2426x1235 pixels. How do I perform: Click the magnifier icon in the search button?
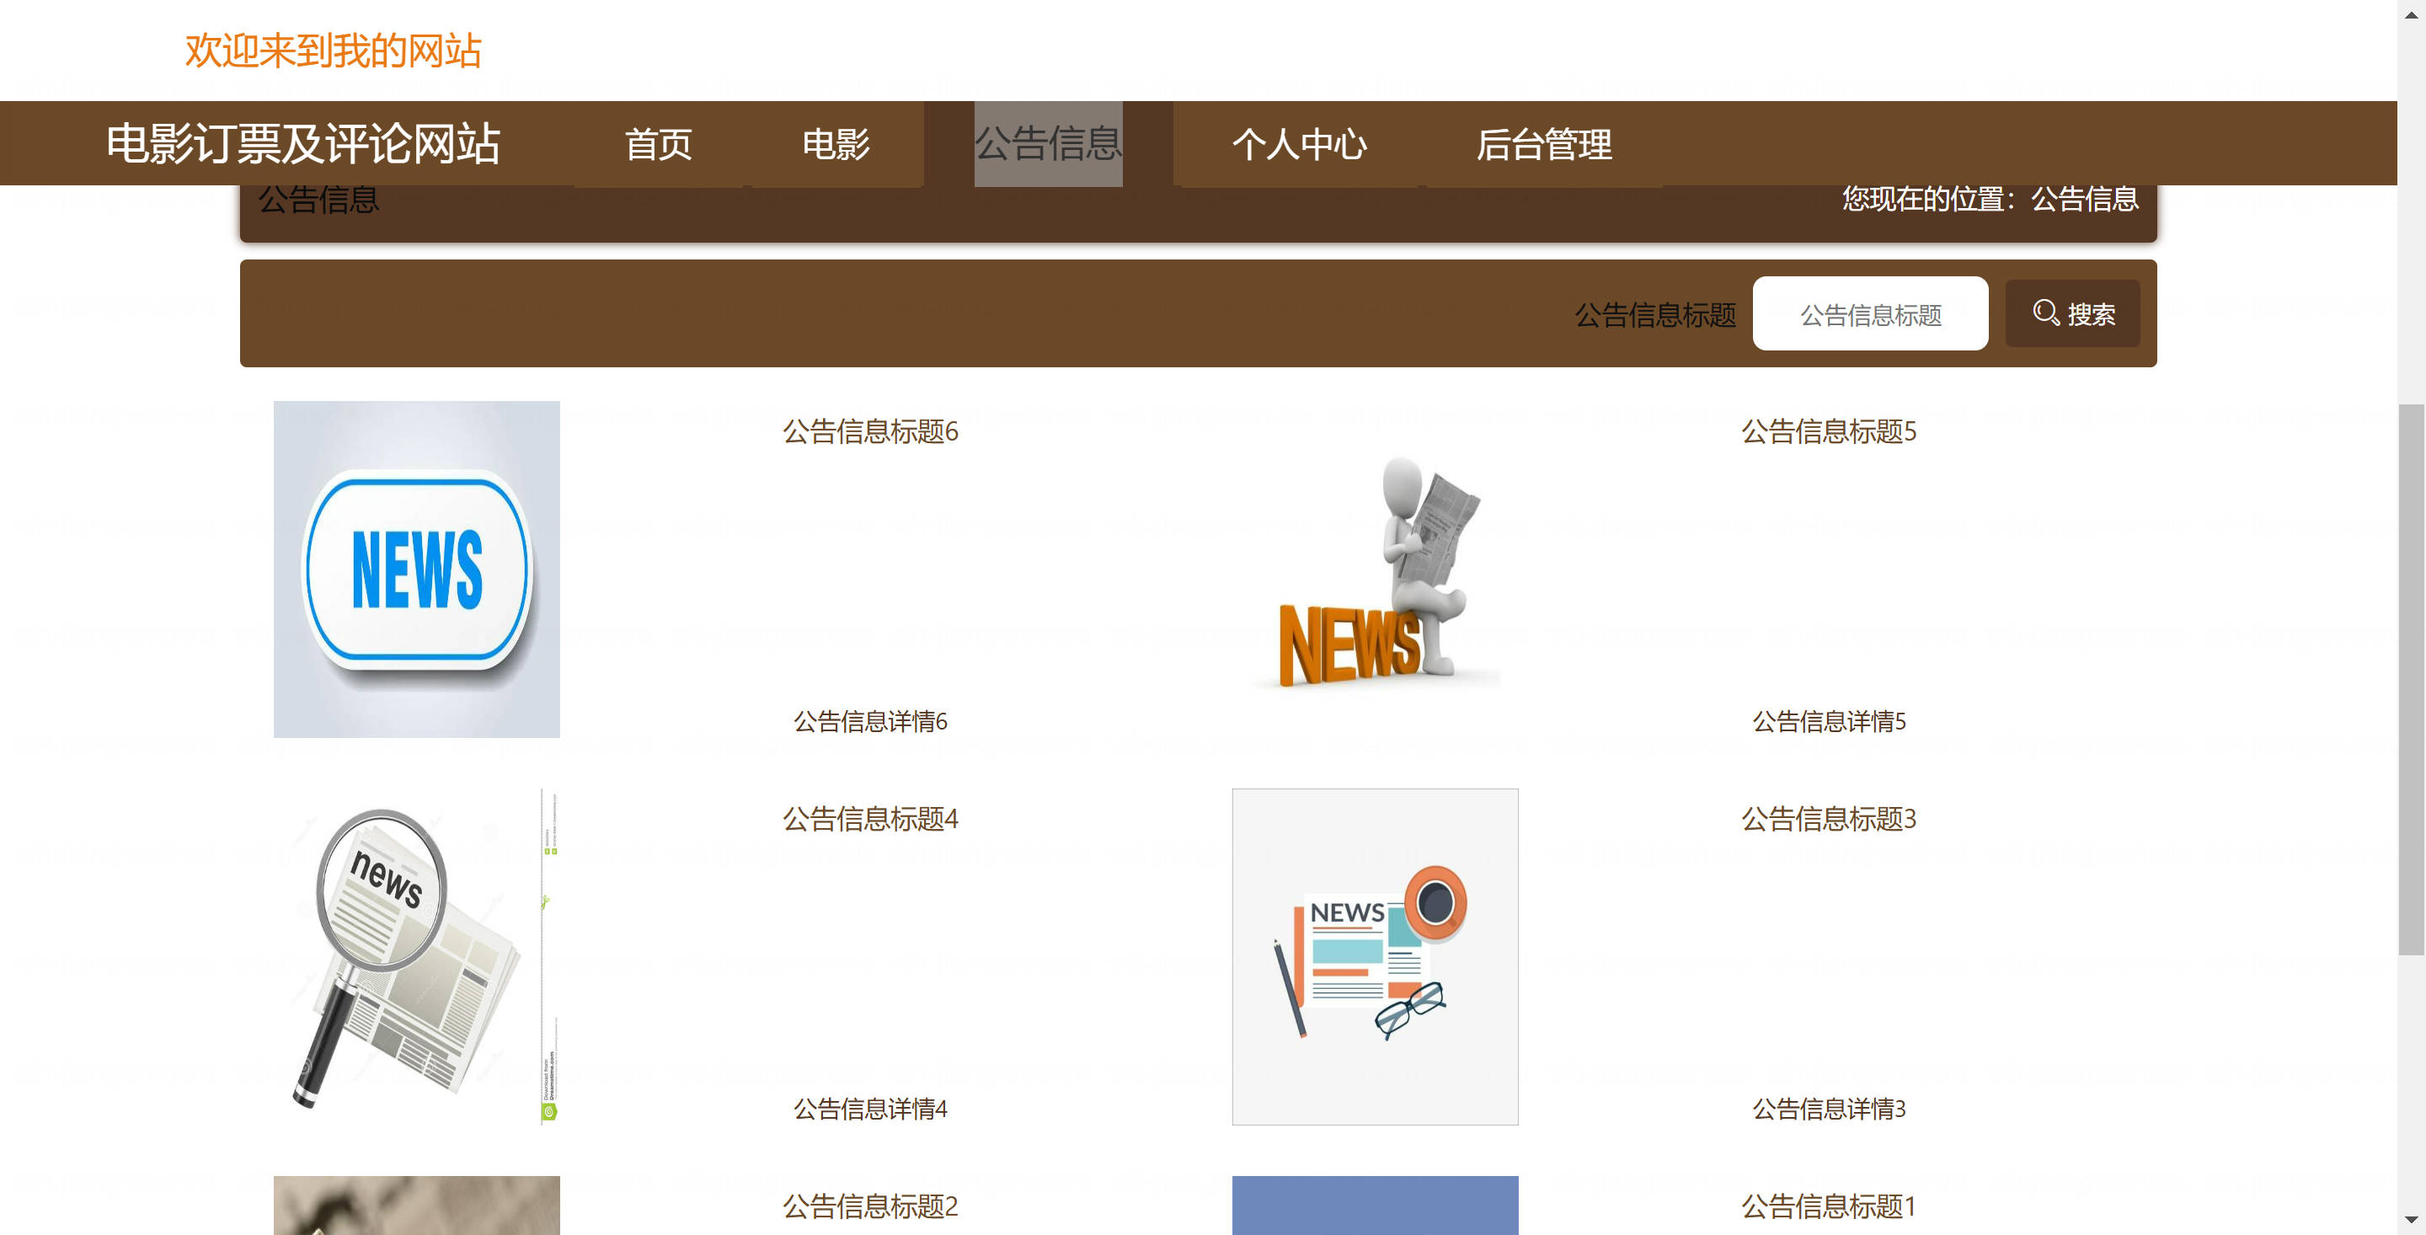point(2044,313)
